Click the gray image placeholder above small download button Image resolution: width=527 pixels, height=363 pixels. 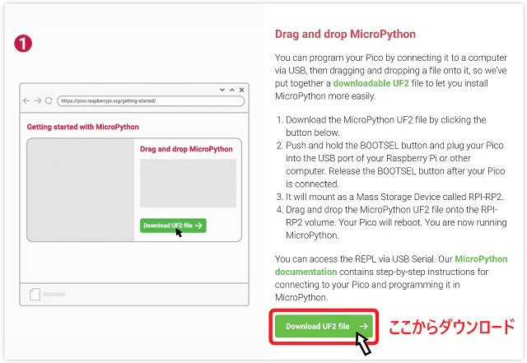tap(188, 184)
